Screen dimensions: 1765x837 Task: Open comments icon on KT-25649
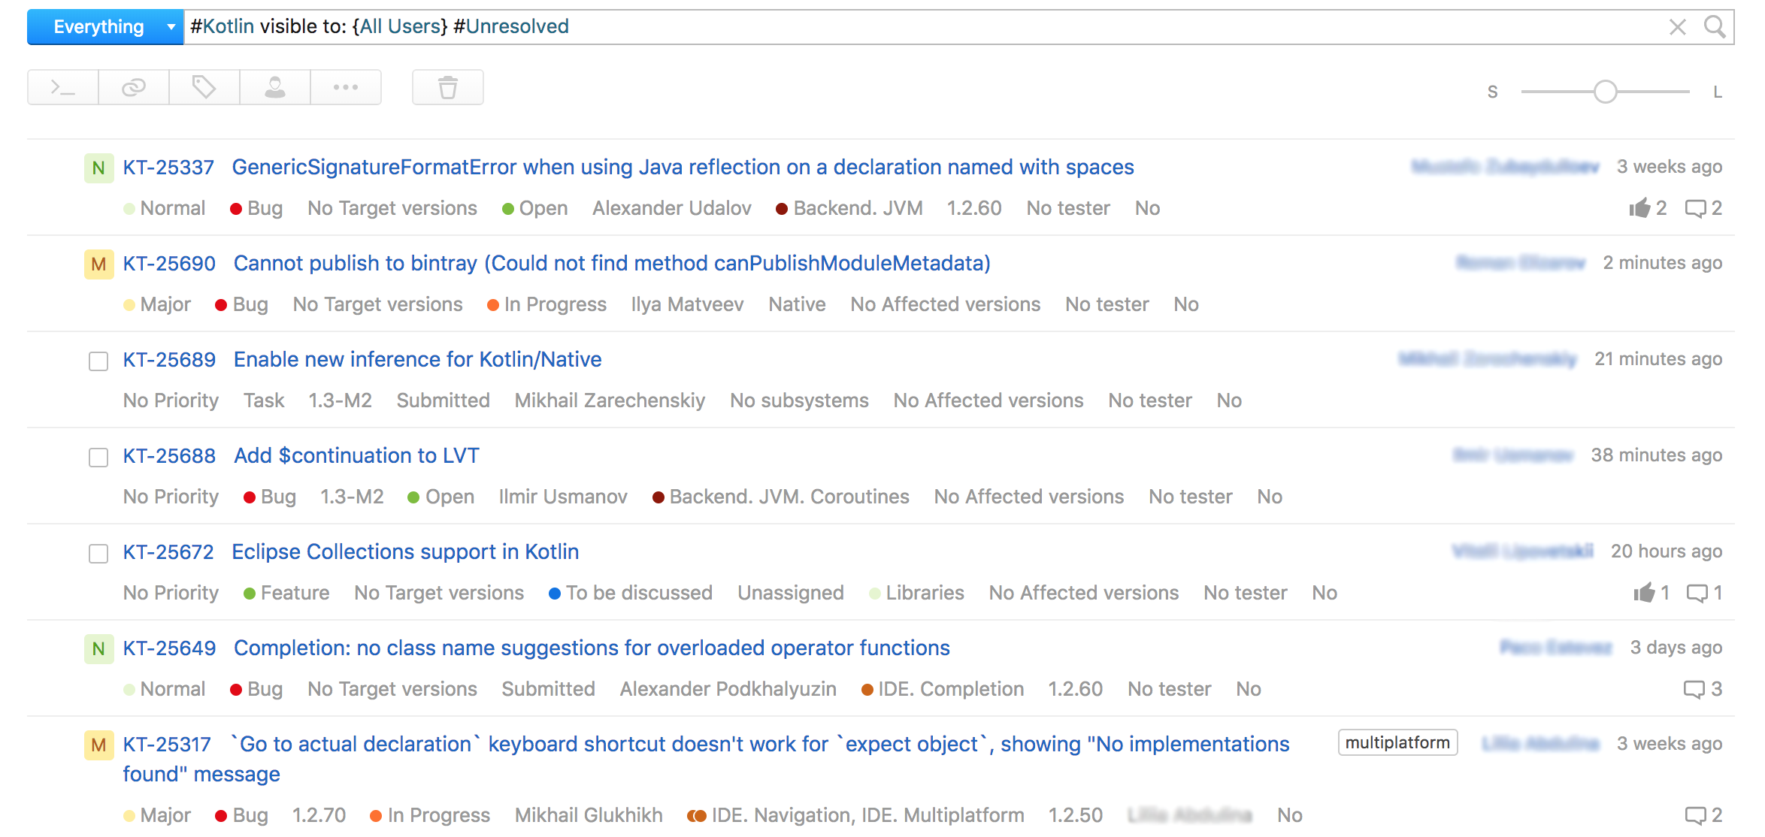coord(1694,689)
